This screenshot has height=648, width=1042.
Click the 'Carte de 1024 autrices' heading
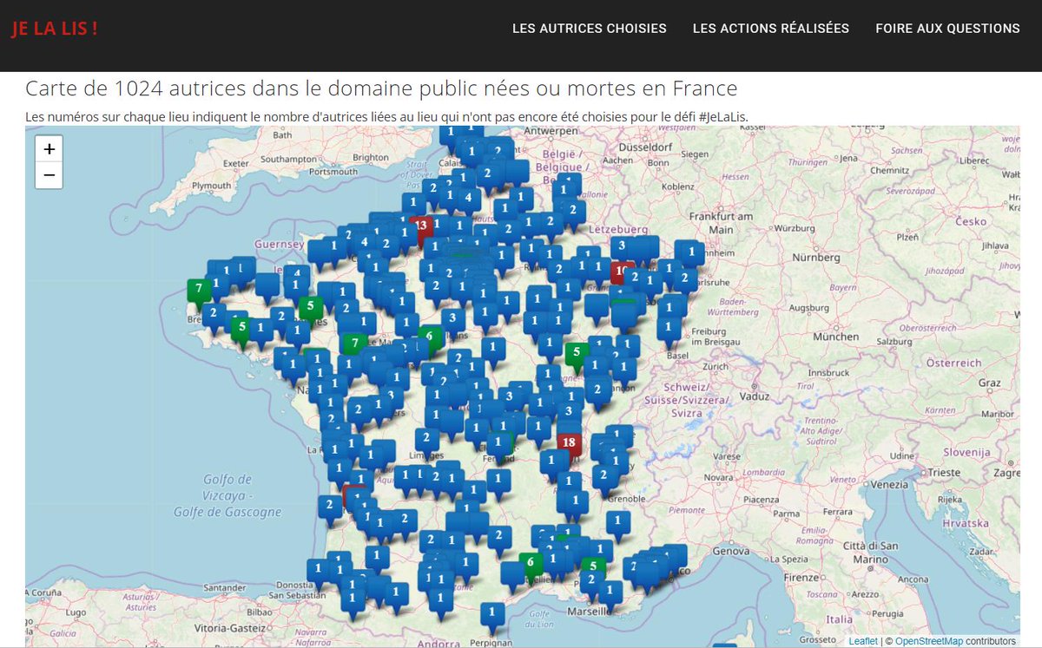(381, 88)
